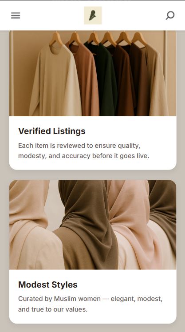Click the Verified Listings description text
Image resolution: width=185 pixels, height=332 pixels.
(83, 151)
